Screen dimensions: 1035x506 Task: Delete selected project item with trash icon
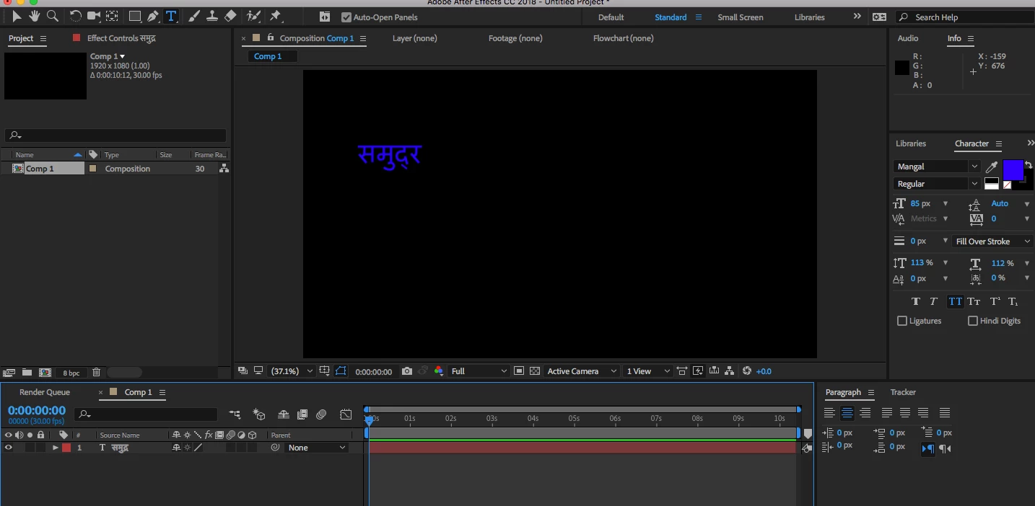[96, 373]
